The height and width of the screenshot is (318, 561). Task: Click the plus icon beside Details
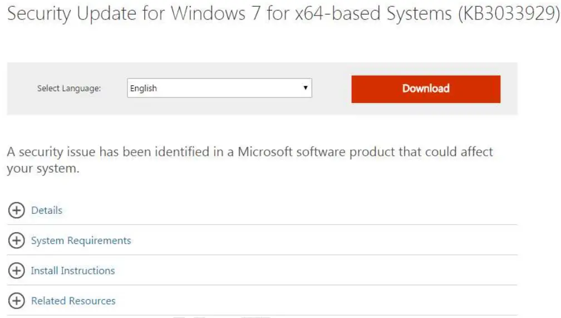tap(17, 211)
